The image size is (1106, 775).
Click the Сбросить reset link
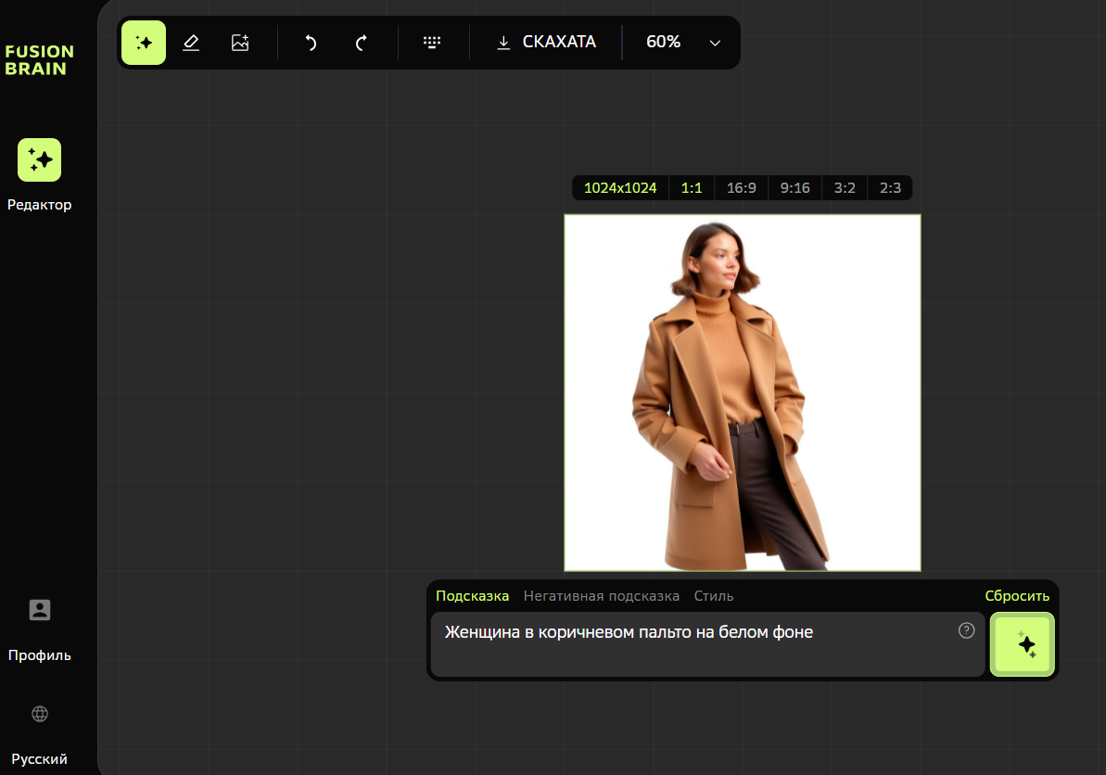[1017, 596]
